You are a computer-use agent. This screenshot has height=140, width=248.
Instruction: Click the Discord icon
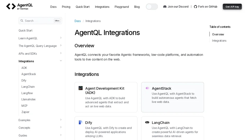(x=165, y=7)
